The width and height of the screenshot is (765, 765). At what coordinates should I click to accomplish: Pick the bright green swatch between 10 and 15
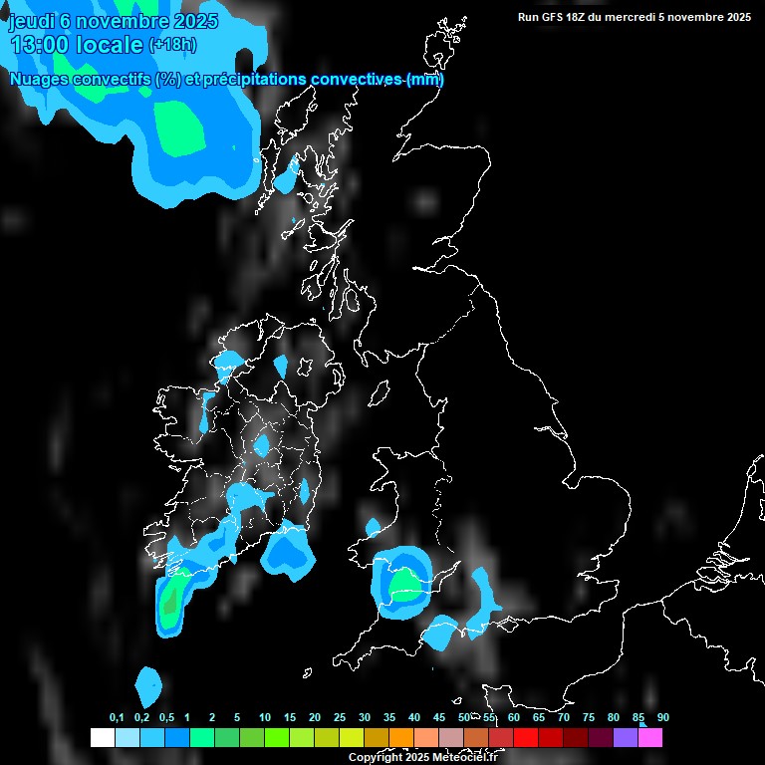(x=276, y=737)
